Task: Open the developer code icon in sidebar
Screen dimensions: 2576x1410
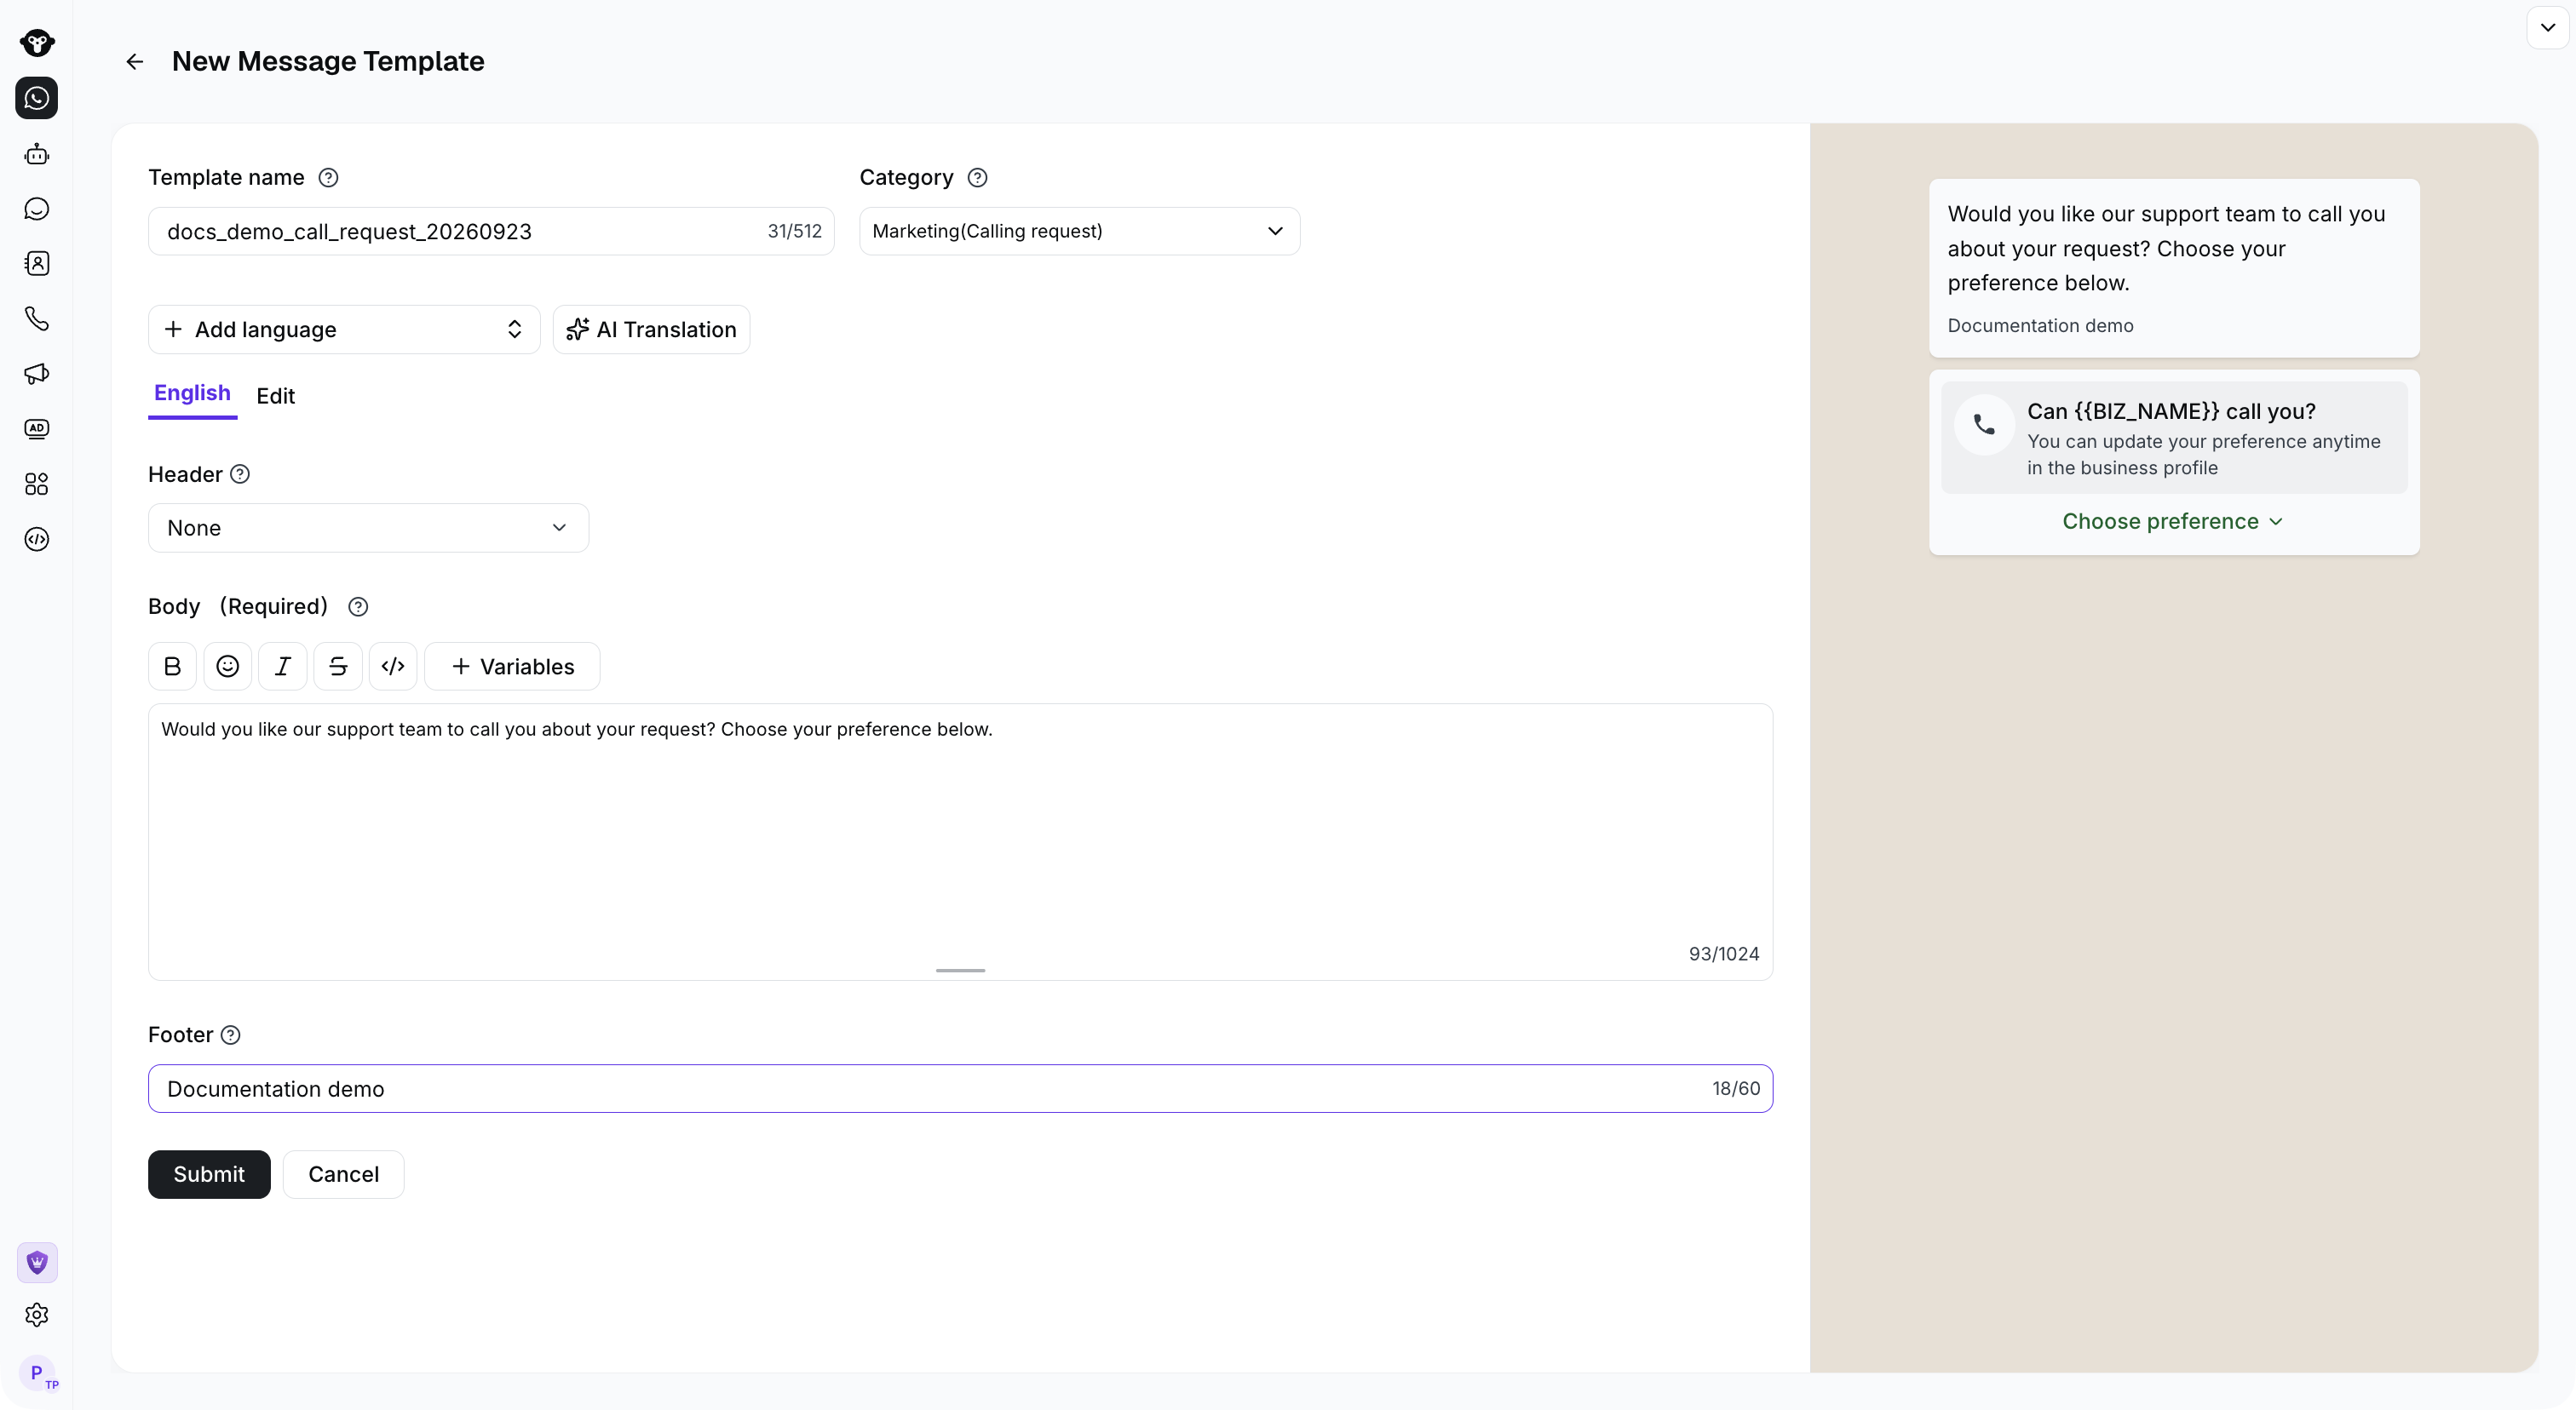Action: [x=37, y=540]
